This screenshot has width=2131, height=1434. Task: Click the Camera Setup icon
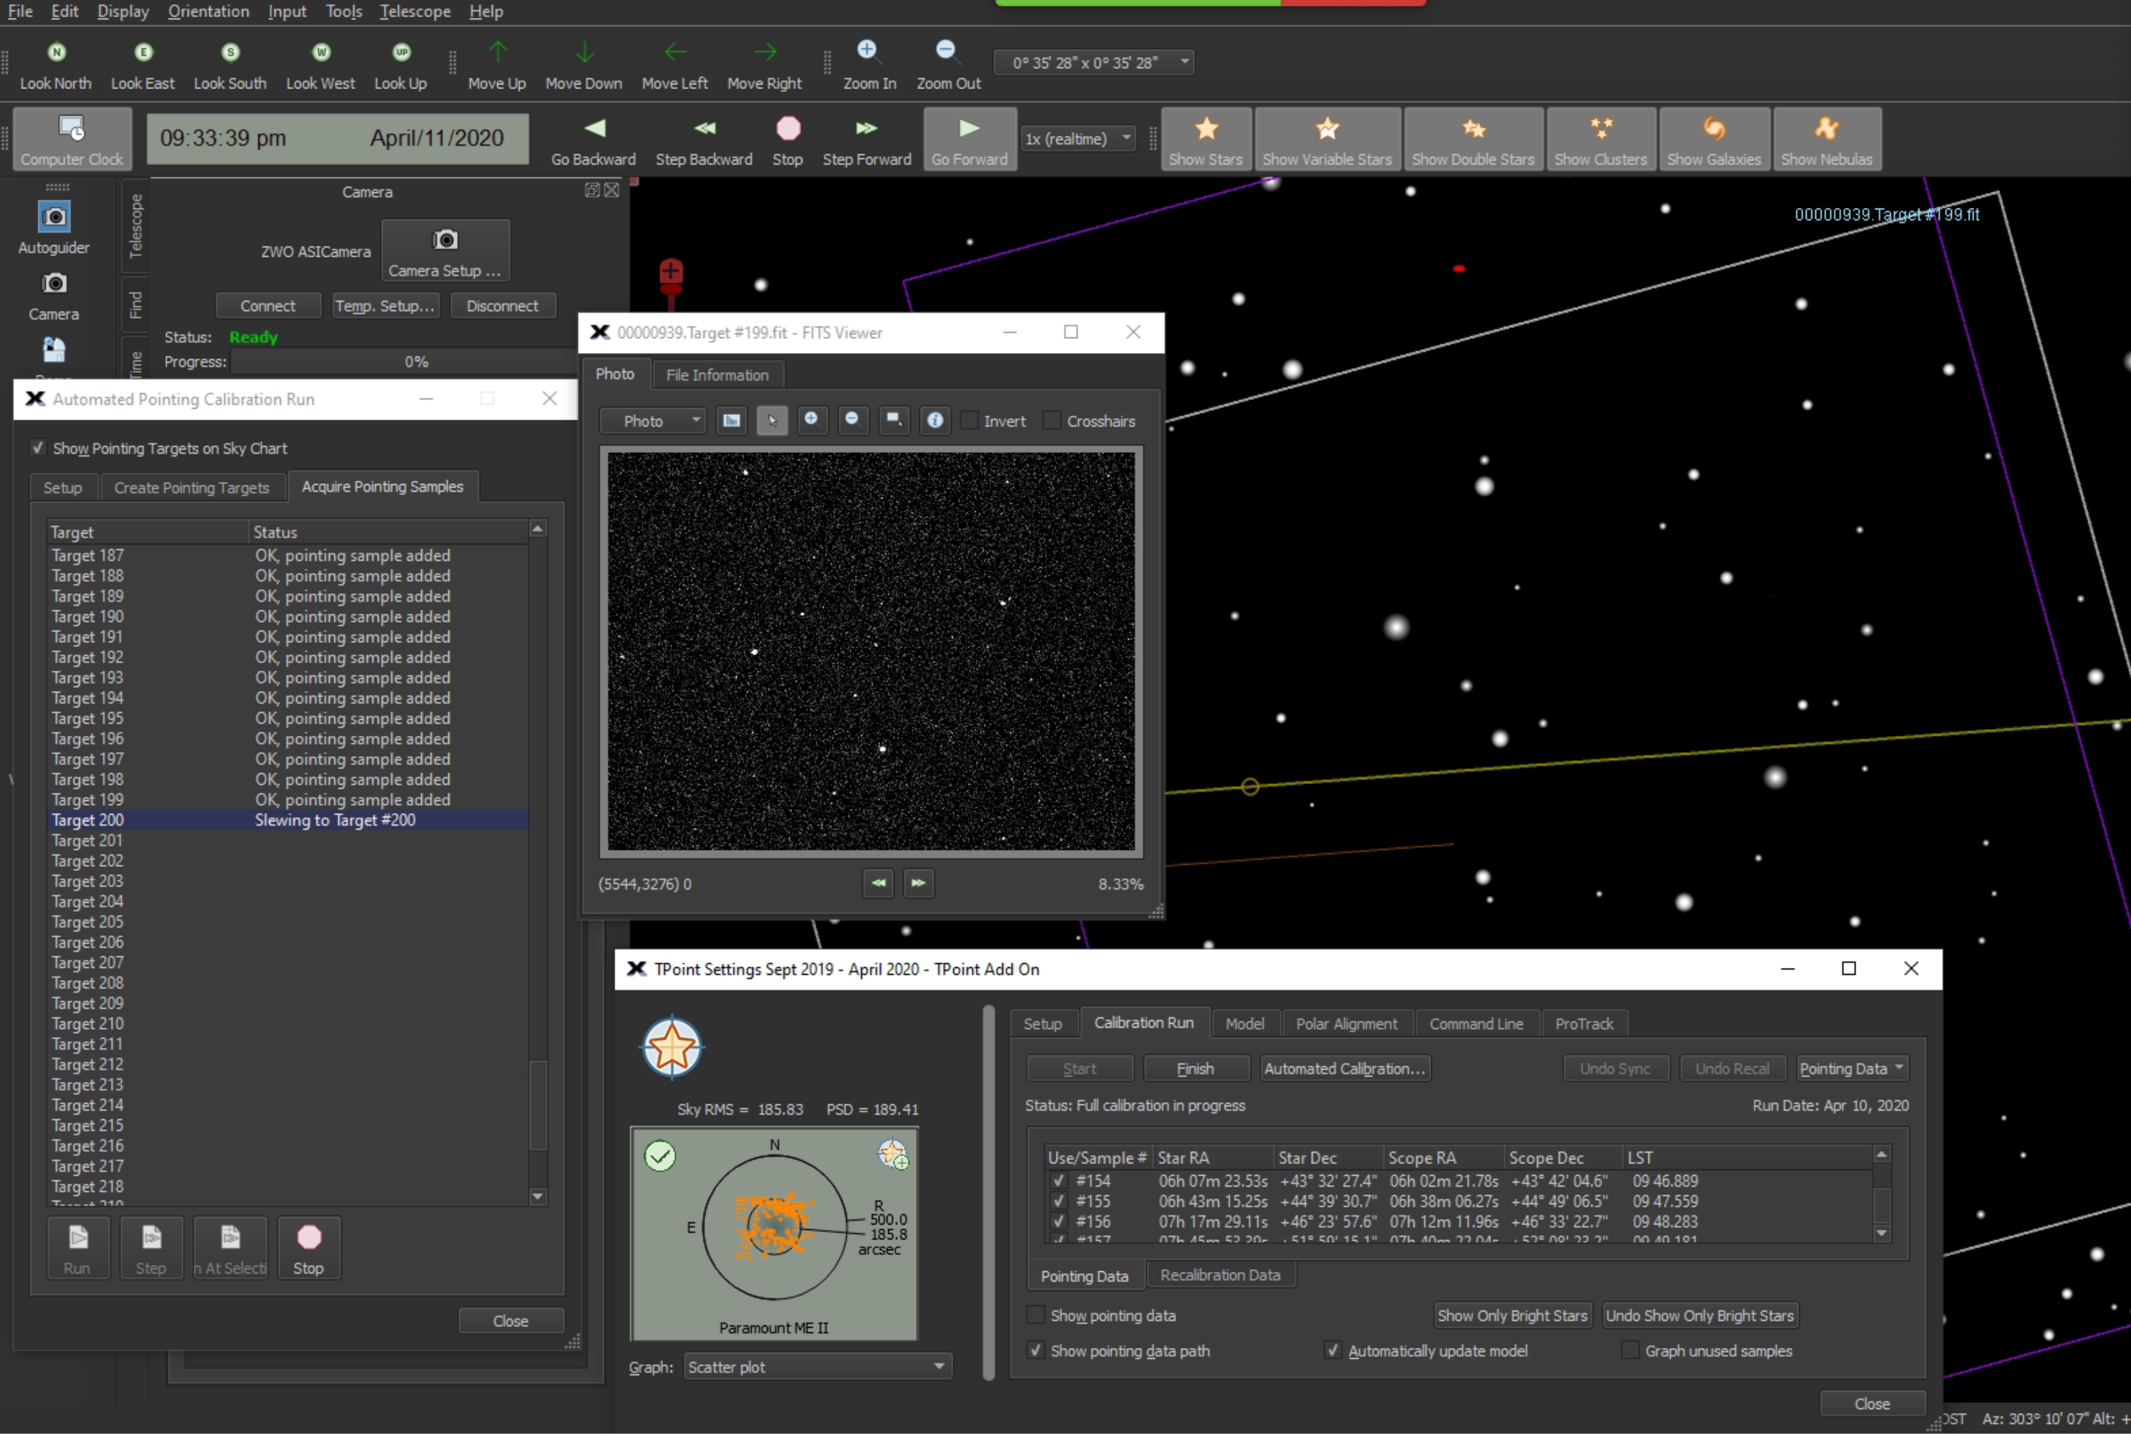point(445,240)
